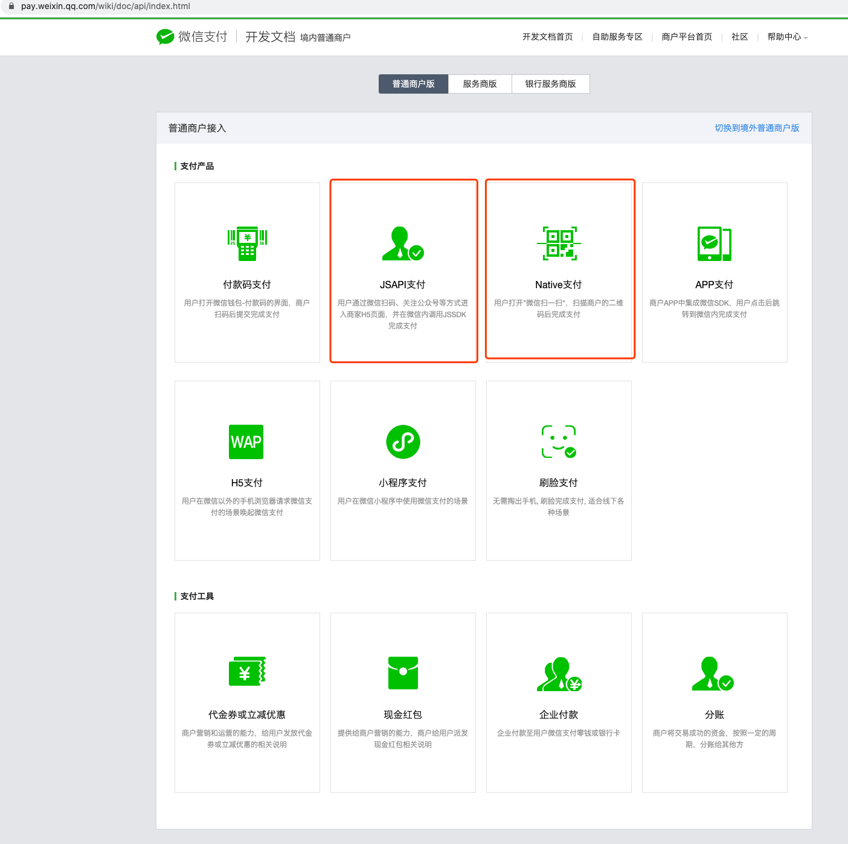Viewport: 848px width, 844px height.
Task: Click the 付款码支付 description text
Action: [x=247, y=309]
